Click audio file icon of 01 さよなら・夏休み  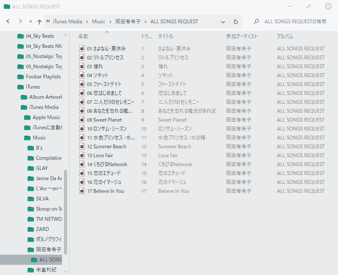[82, 49]
